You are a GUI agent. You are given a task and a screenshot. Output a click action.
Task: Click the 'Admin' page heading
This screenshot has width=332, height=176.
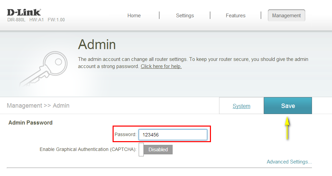click(97, 44)
